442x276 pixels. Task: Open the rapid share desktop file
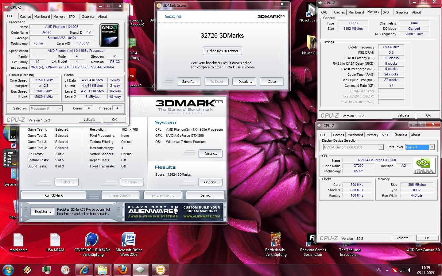pos(18,242)
